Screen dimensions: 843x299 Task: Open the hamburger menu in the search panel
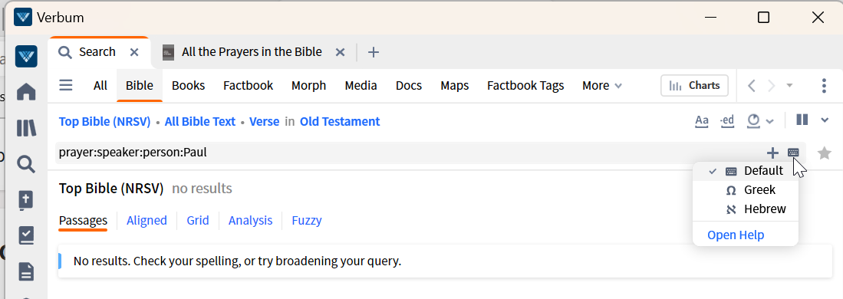66,85
